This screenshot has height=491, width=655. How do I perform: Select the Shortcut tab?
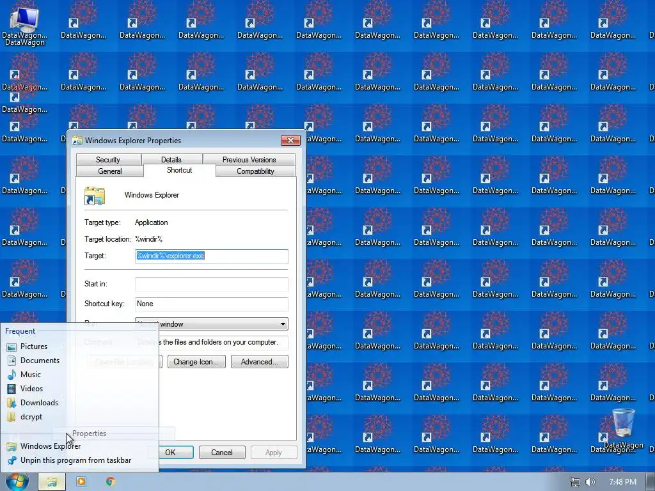180,170
